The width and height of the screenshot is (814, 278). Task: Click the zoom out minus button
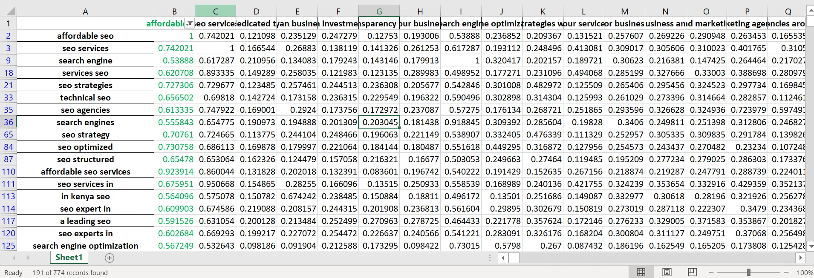pos(711,272)
